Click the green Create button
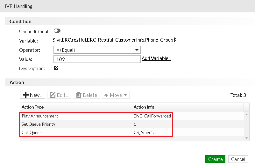Screen dimensions: 255x167 click(215, 159)
